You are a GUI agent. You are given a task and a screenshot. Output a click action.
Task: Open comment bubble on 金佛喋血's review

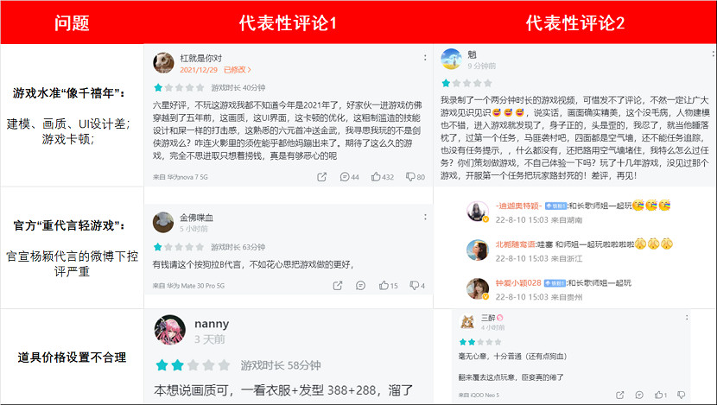click(360, 286)
